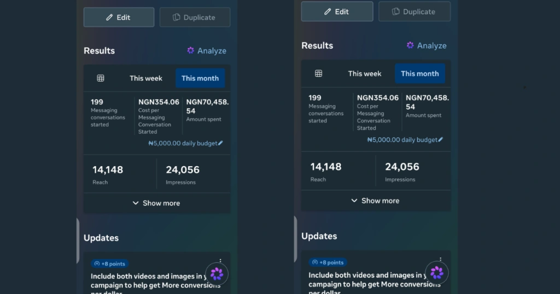Click the +8 points badge in right panel

click(328, 262)
